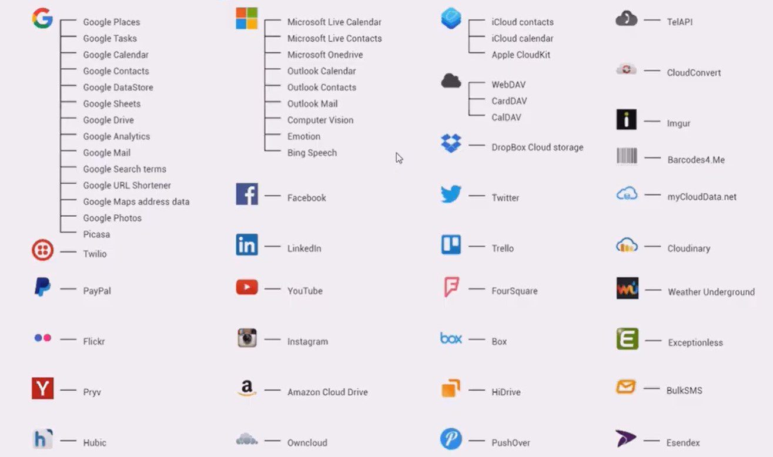This screenshot has height=457, width=773.
Task: Click the Flickr two-dot icon
Action: [42, 338]
